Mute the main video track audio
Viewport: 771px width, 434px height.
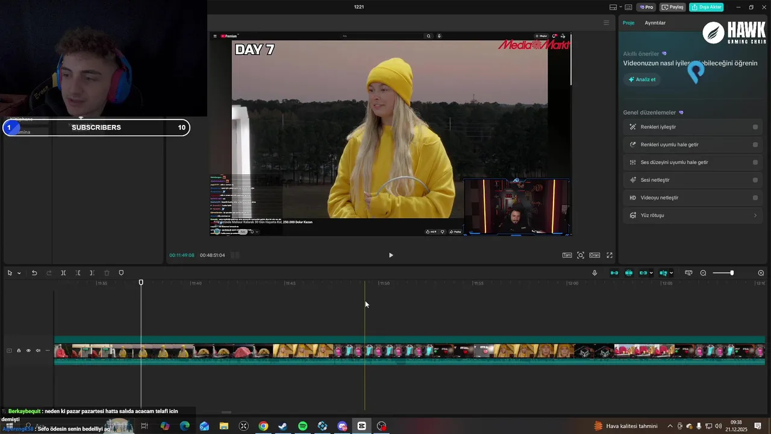(x=38, y=350)
